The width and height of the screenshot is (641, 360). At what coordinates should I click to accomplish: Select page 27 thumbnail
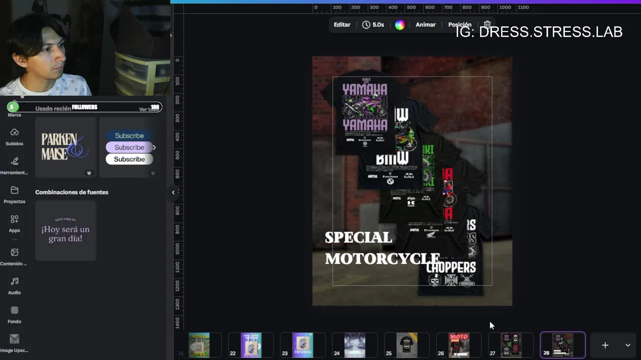[511, 345]
